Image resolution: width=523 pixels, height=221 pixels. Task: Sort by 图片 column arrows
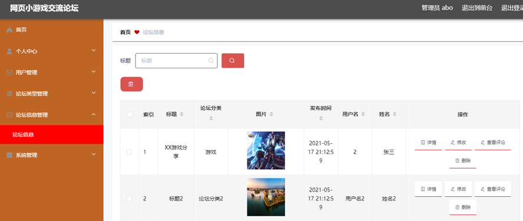pos(271,114)
